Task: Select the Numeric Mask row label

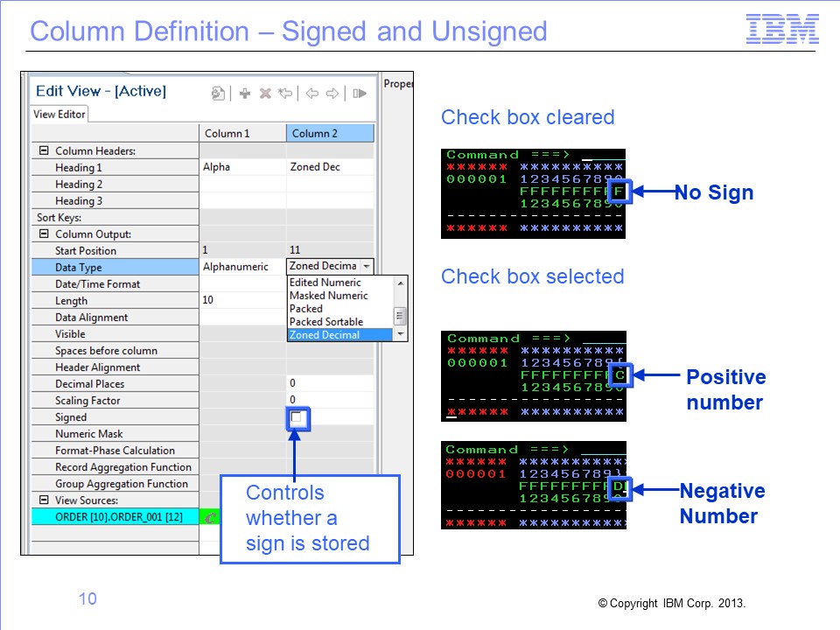Action: click(115, 433)
